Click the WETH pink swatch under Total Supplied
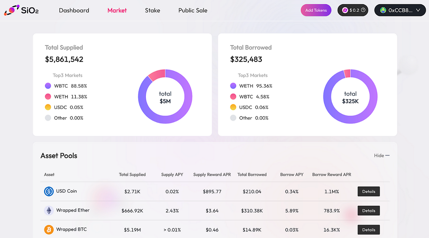Viewport: 429px width, 238px height. (x=48, y=96)
